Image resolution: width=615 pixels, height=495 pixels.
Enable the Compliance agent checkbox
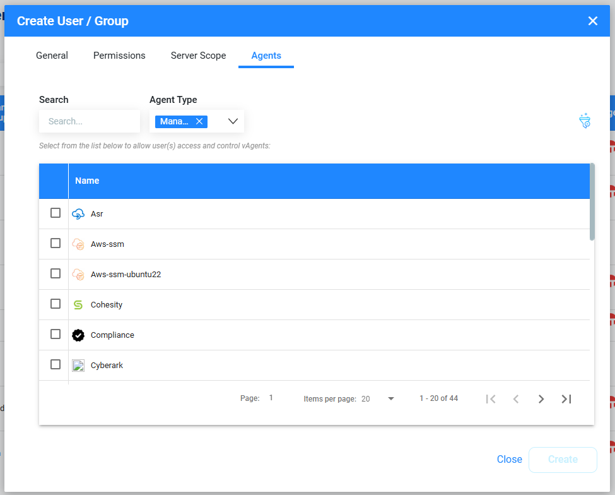point(56,335)
